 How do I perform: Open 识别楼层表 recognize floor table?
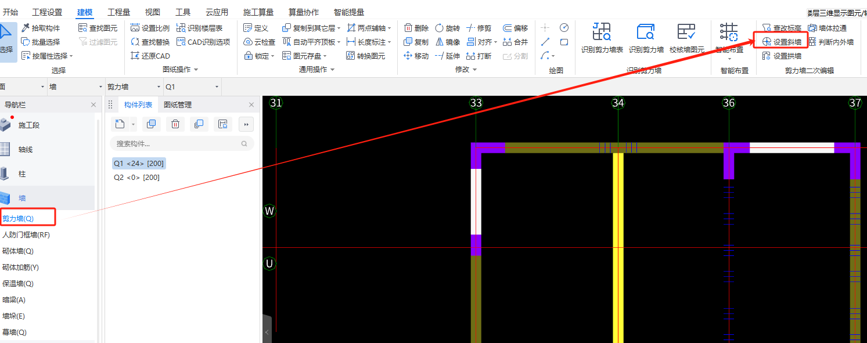click(x=199, y=28)
